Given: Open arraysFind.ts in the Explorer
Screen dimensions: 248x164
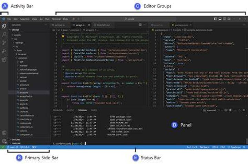Looking at the screenshot, I should tap(29, 96).
